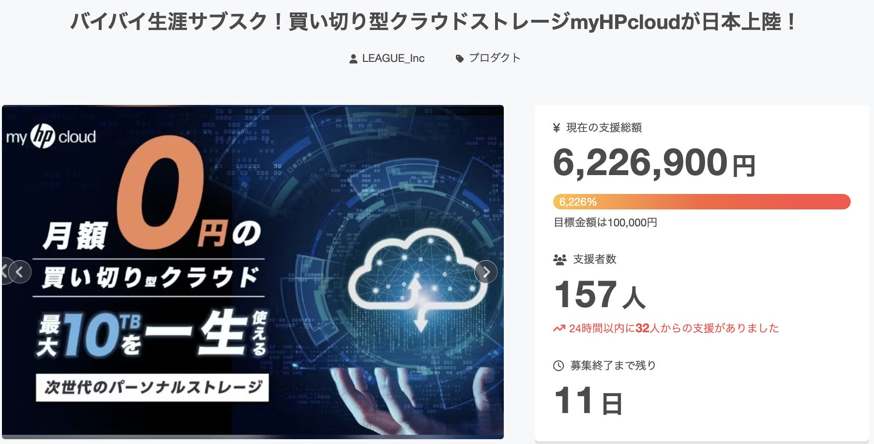Advance to the next carousel slide

486,272
